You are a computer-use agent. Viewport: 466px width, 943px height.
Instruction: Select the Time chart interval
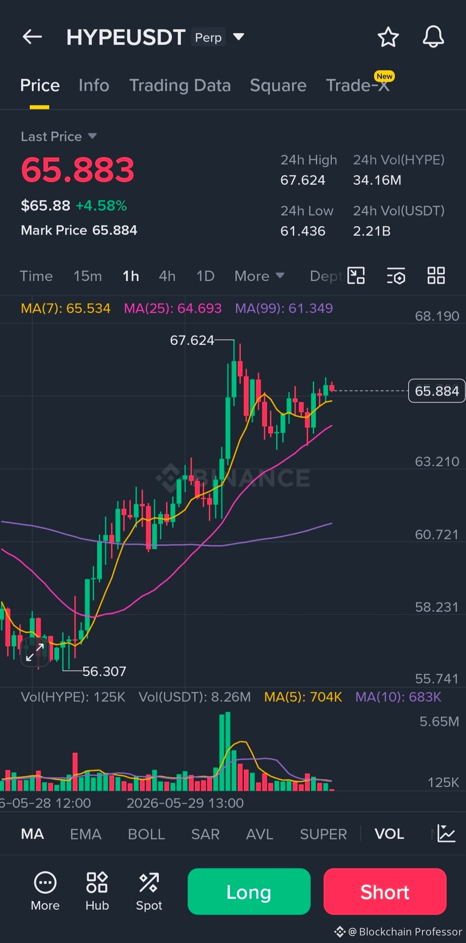[36, 276]
